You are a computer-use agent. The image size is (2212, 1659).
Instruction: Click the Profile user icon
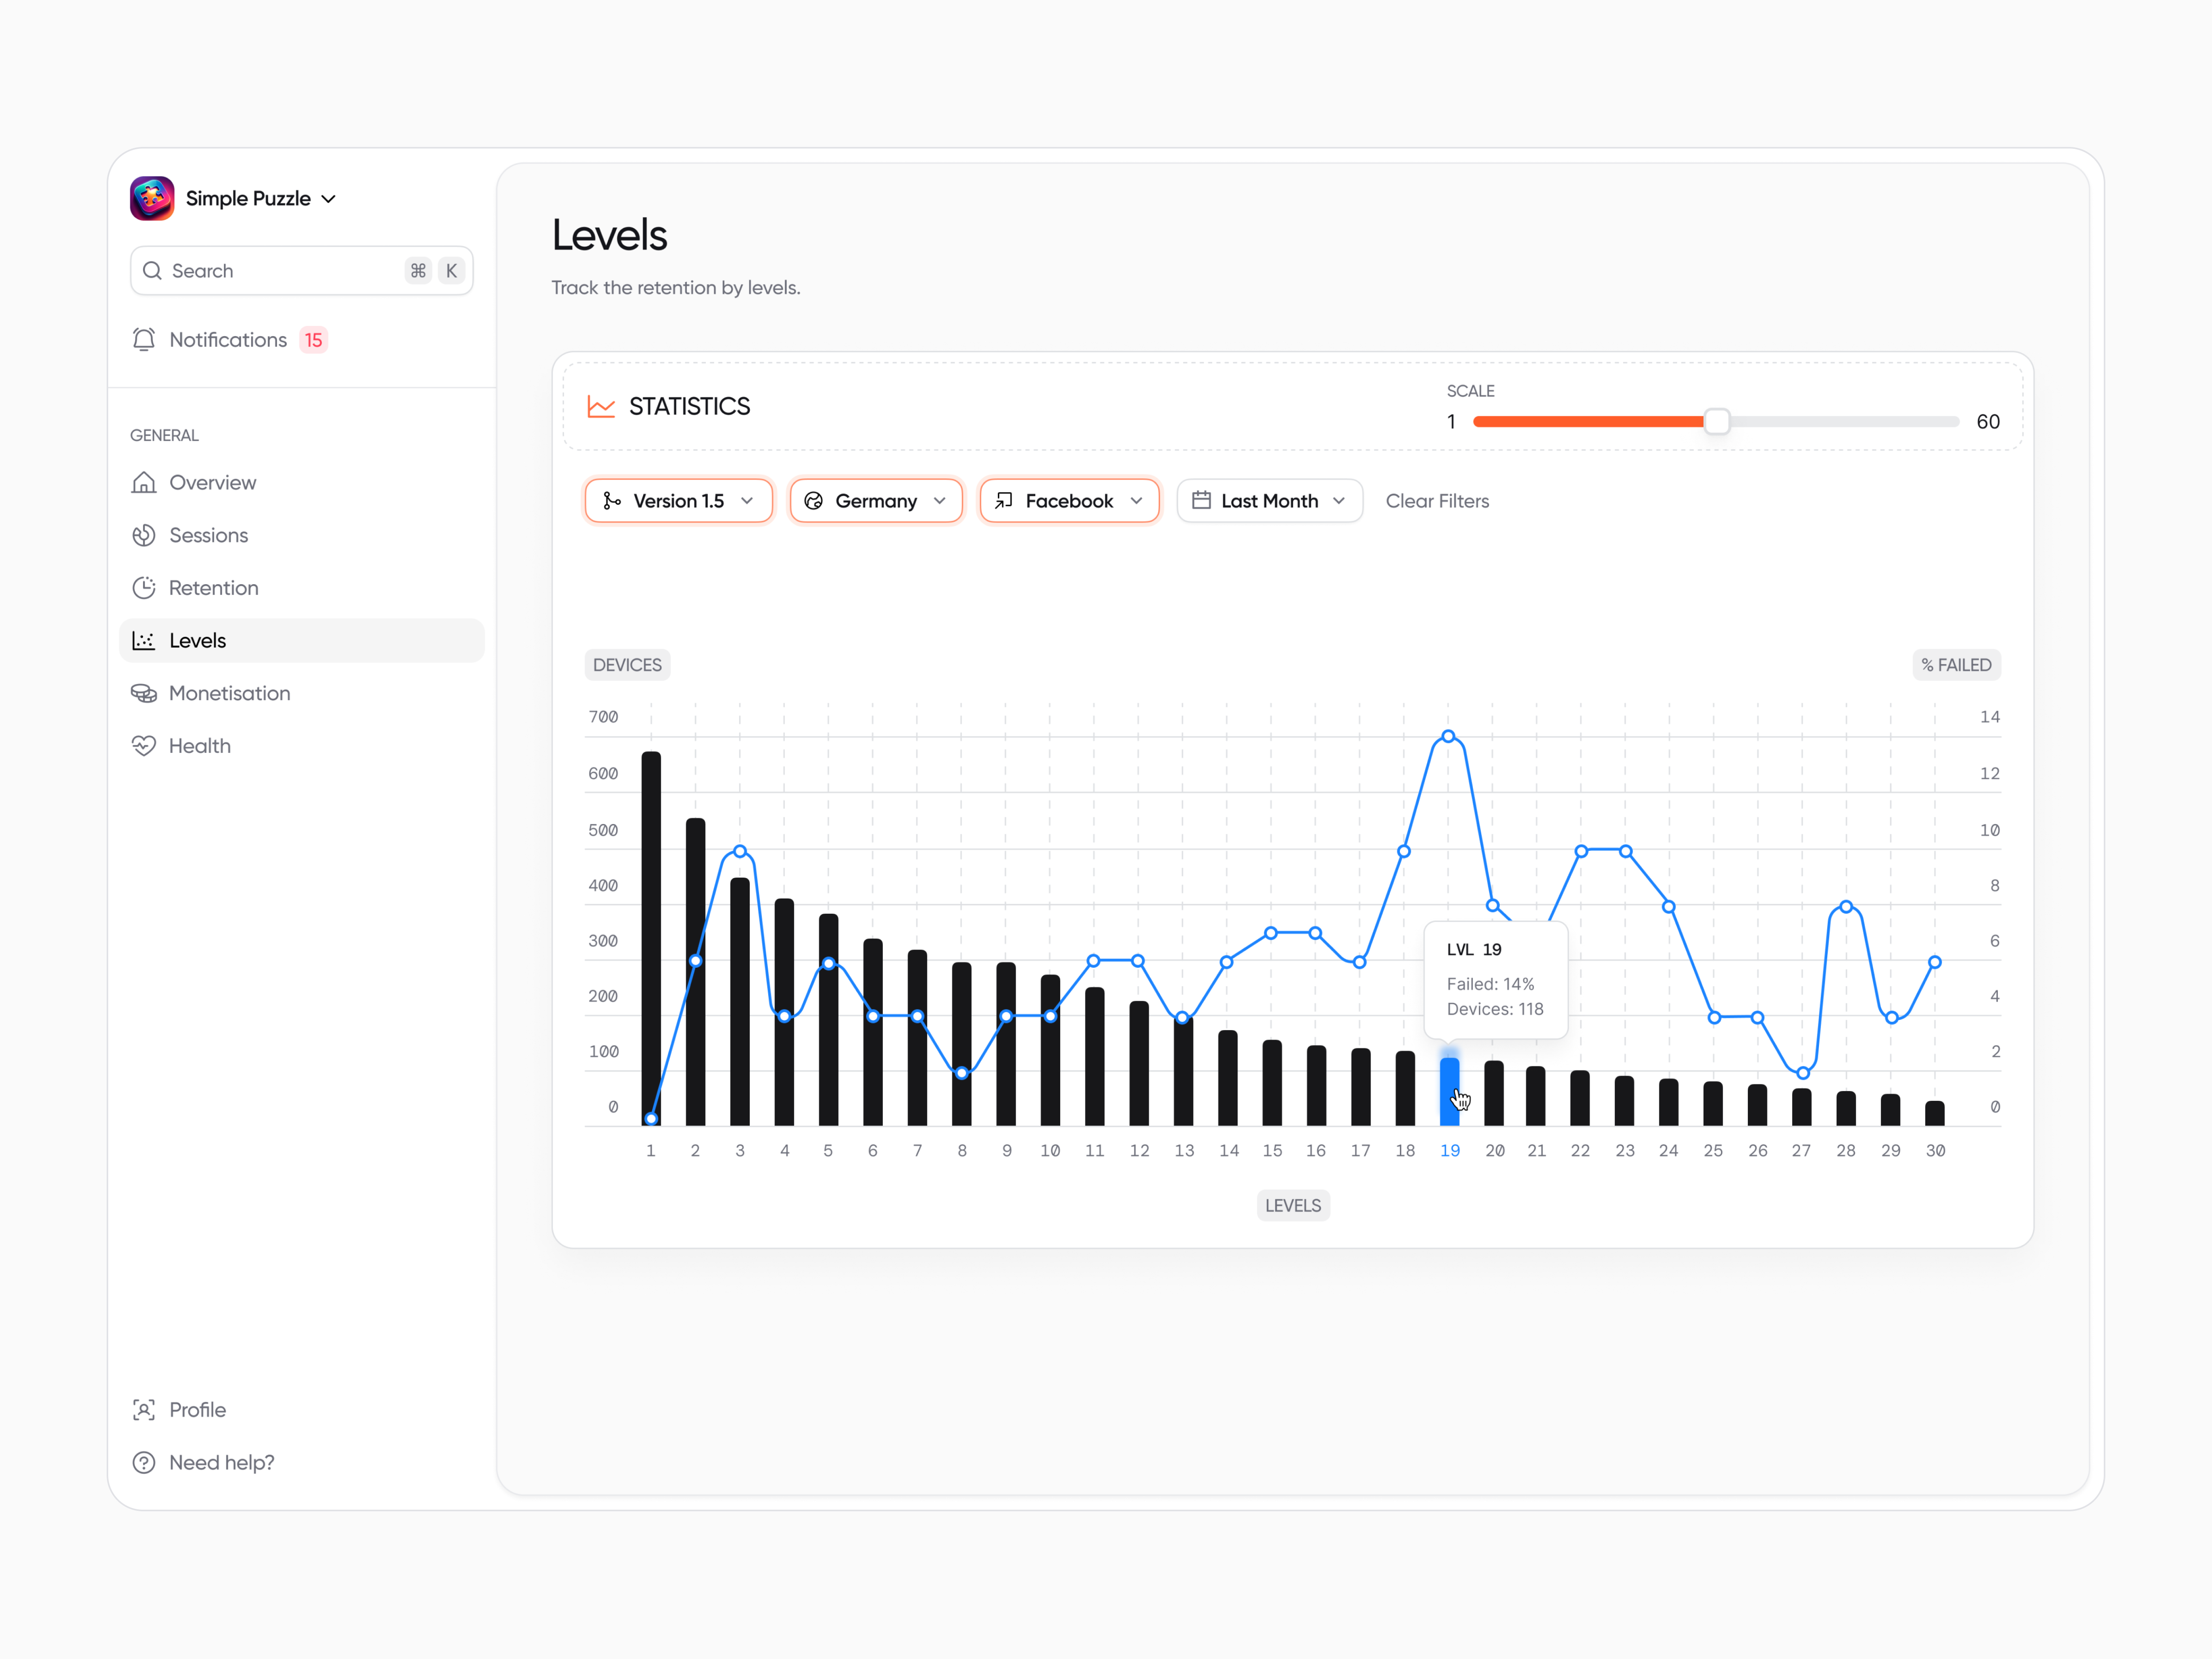(144, 1410)
